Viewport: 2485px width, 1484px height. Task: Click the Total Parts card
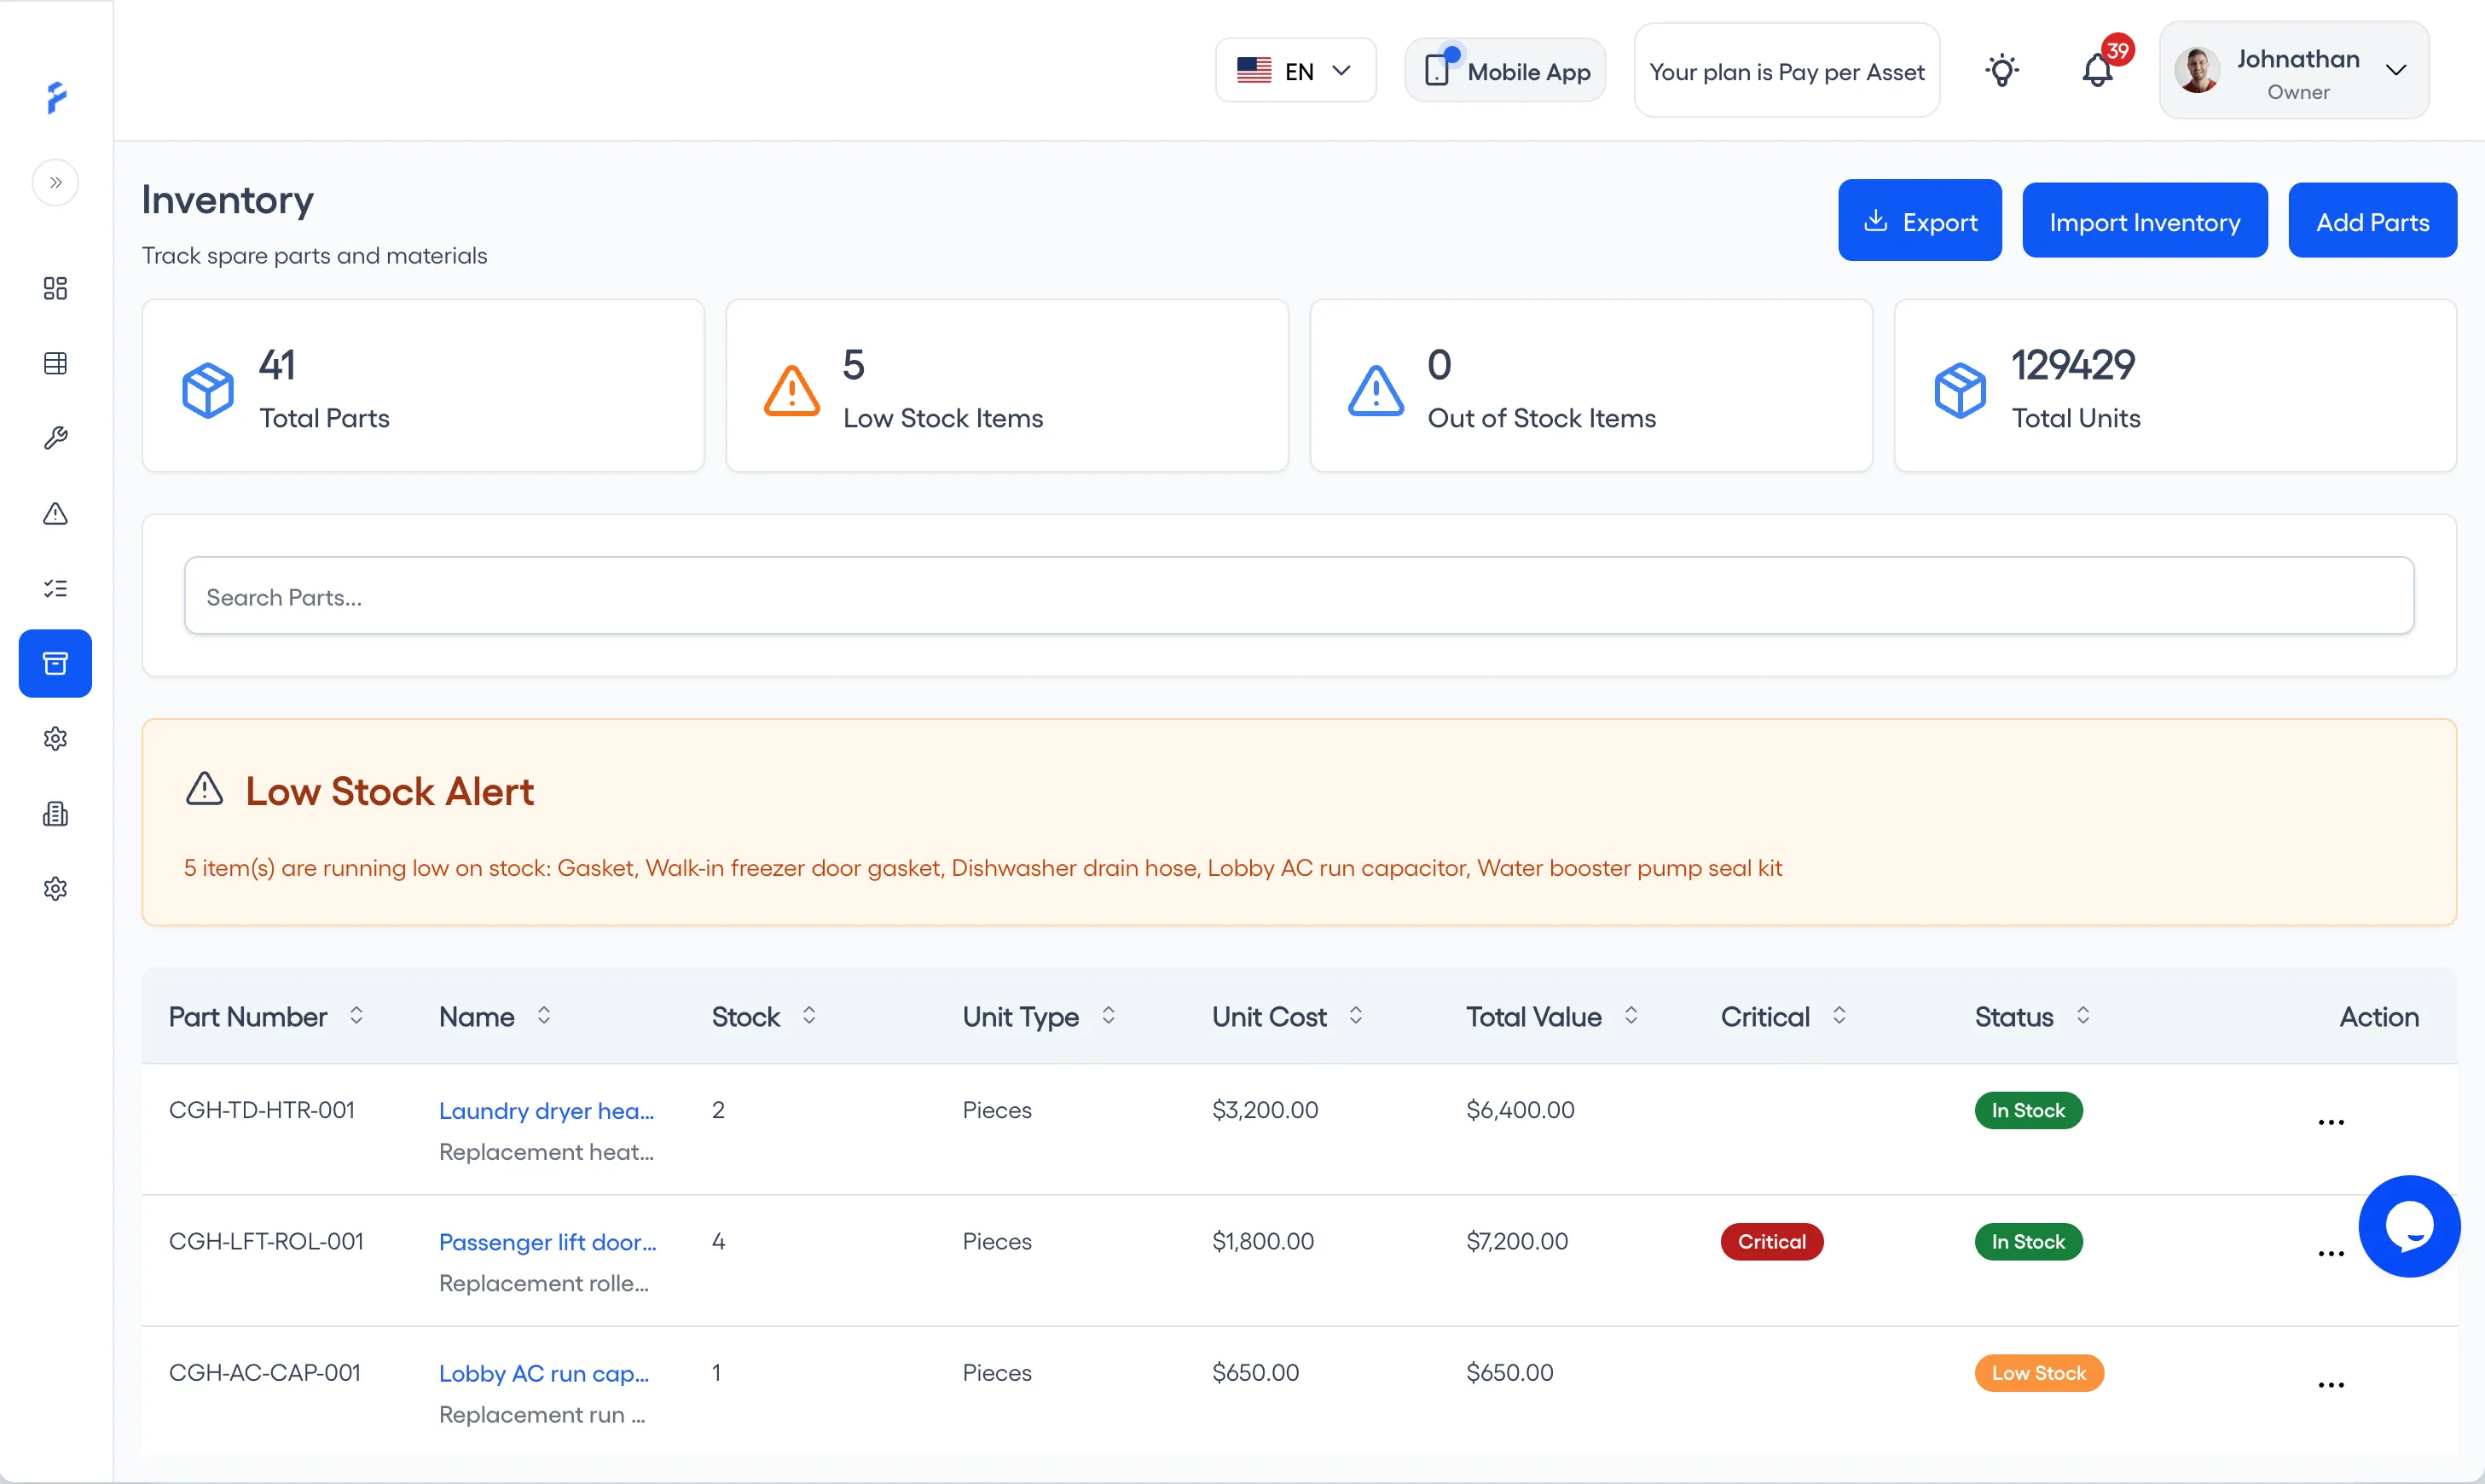(423, 386)
